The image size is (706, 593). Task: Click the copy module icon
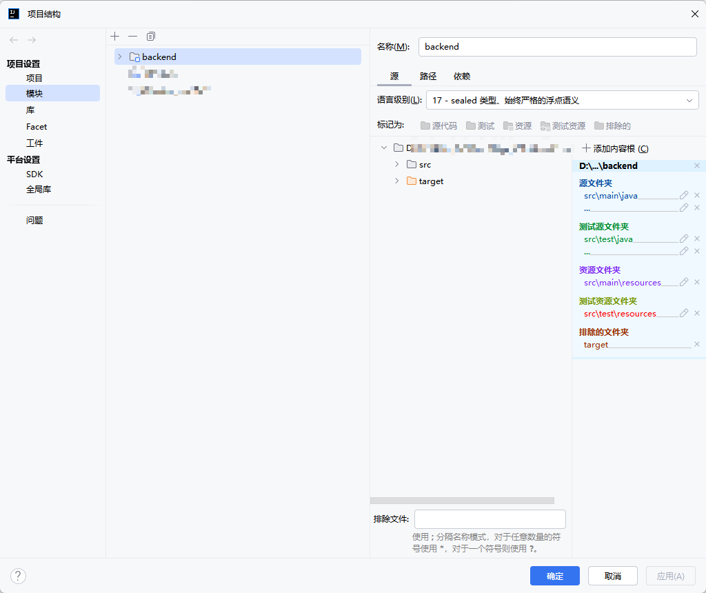pos(150,36)
